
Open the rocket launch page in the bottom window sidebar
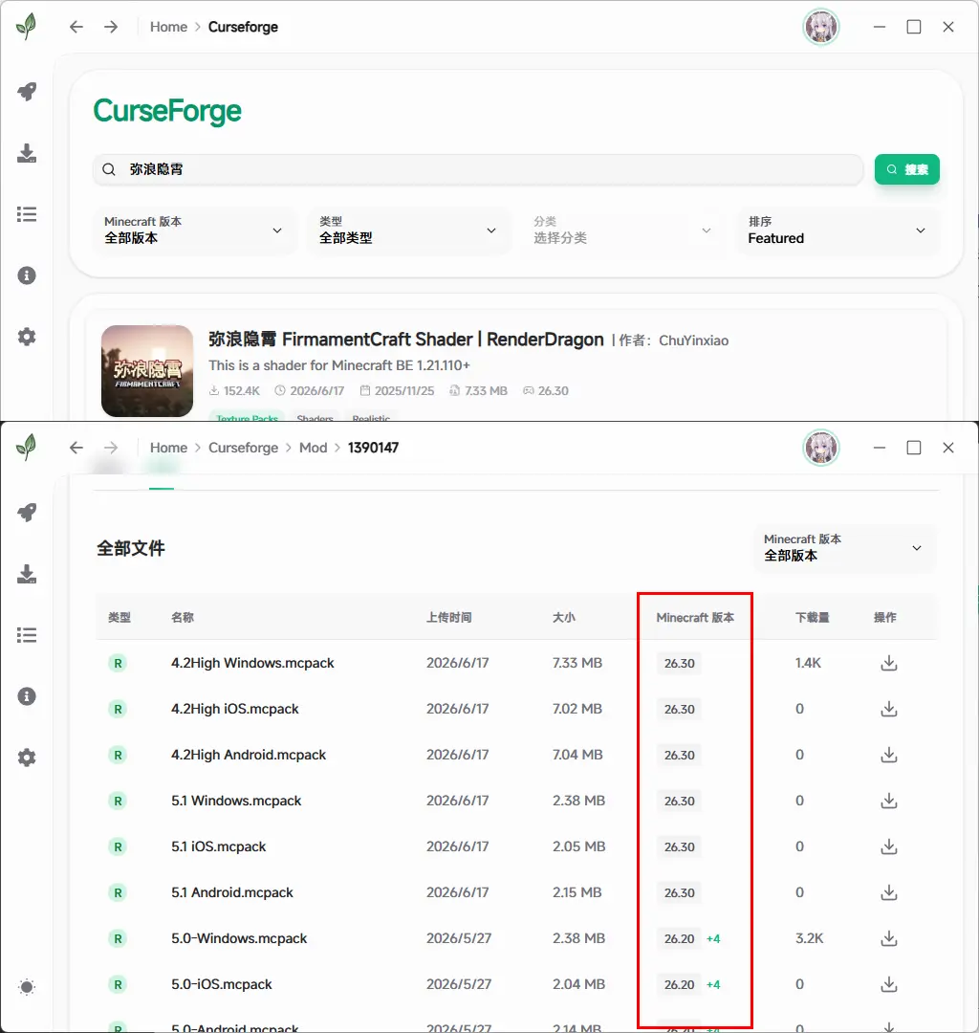(27, 513)
